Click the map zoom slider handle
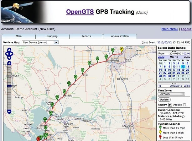The image size is (192, 141). click(9, 87)
